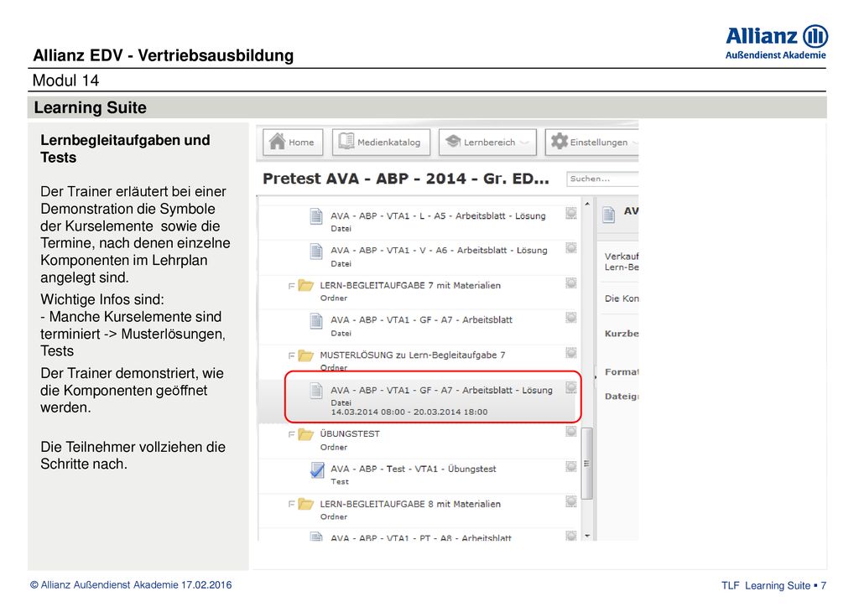
Task: Click the book icon on Medienkatalog
Action: click(x=346, y=141)
